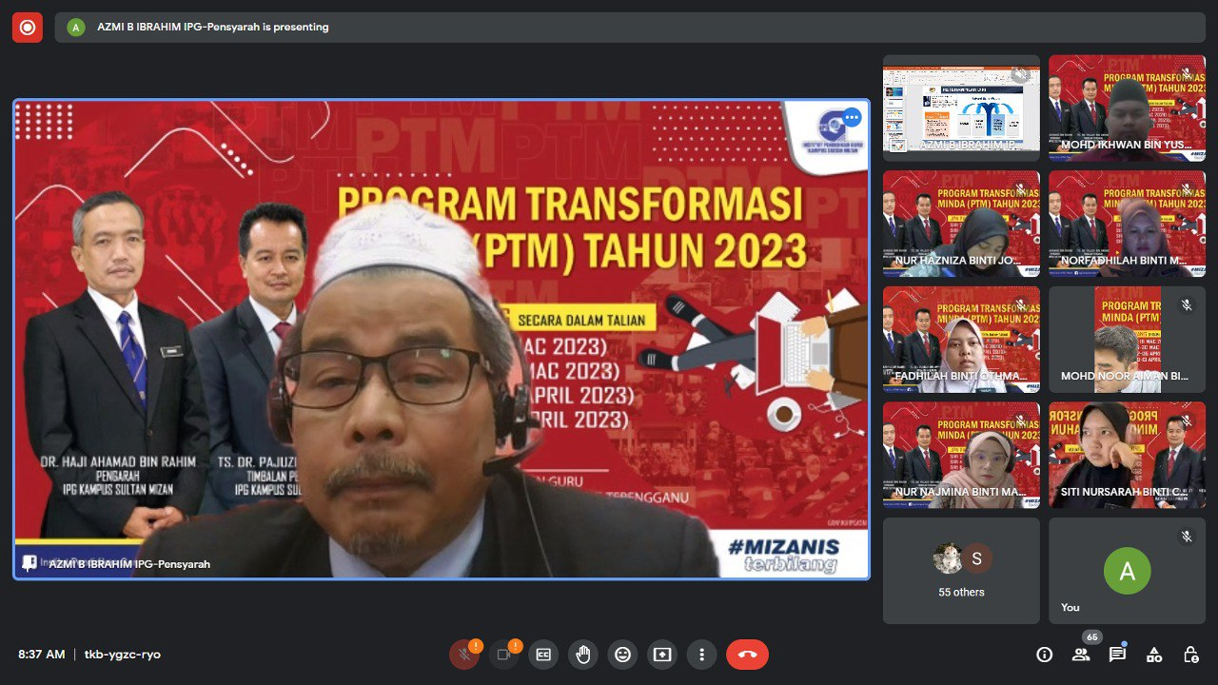Show the people participants panel
This screenshot has width=1218, height=685.
pos(1081,655)
